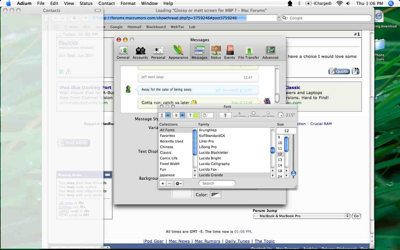Open the Appearance preferences pane

[x=178, y=52]
